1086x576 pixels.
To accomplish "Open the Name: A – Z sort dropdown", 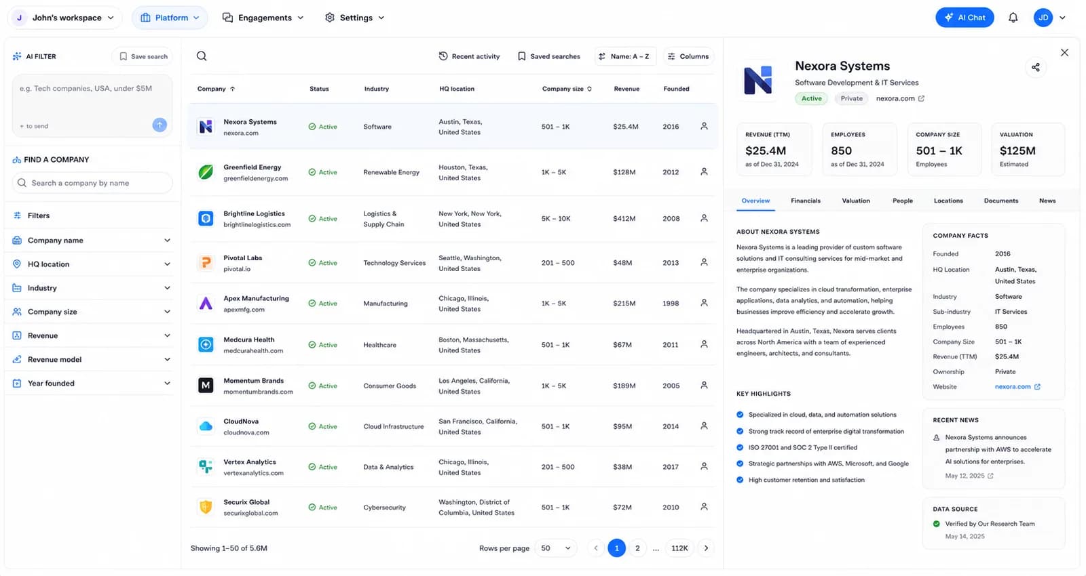I will (624, 56).
